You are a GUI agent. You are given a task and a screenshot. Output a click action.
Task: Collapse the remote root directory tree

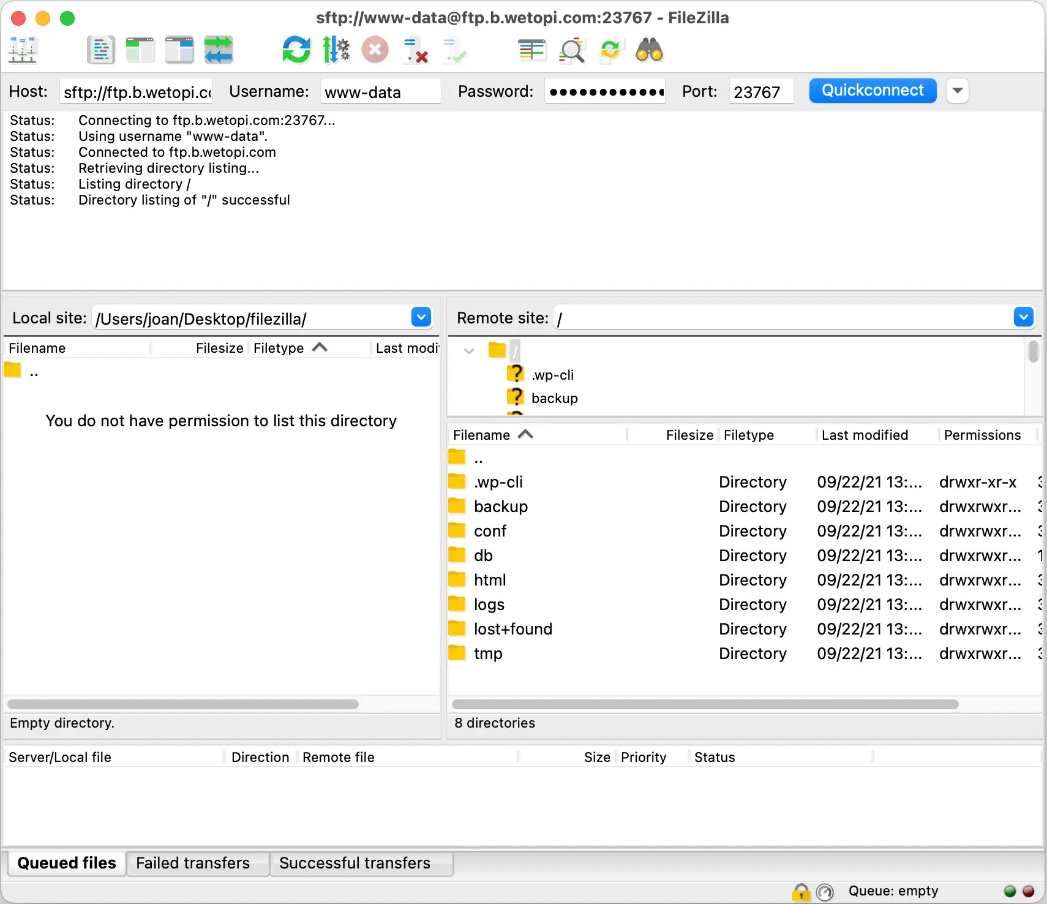(x=469, y=350)
